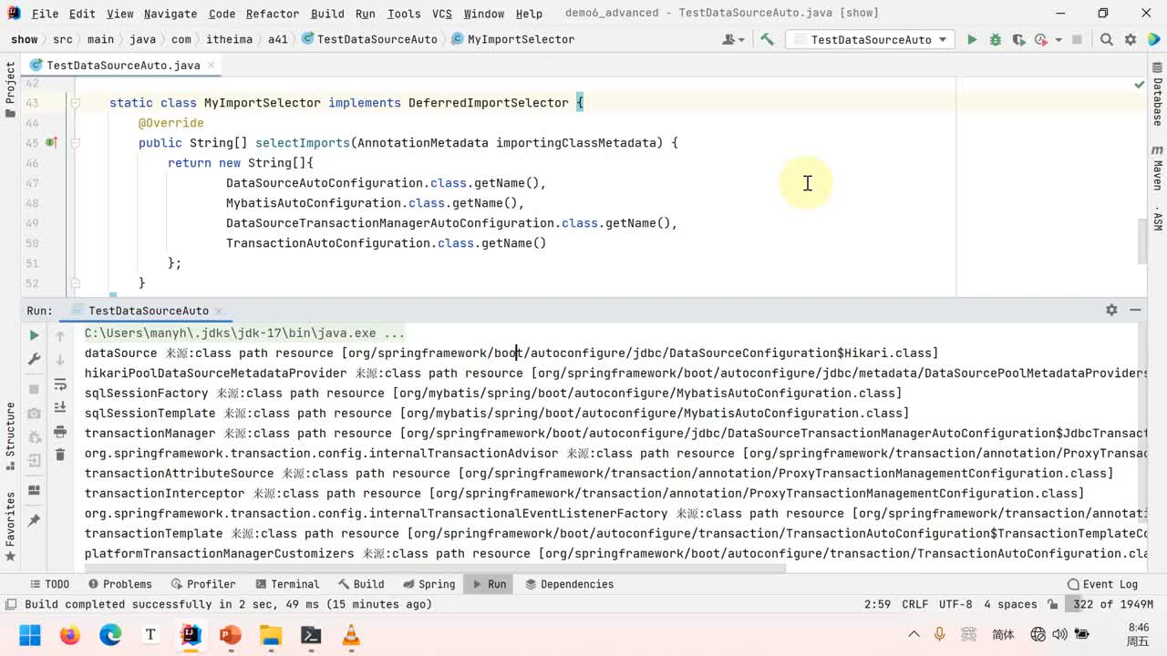The image size is (1167, 656).
Task: Enable scroll to end in Run console
Action: [x=60, y=407]
